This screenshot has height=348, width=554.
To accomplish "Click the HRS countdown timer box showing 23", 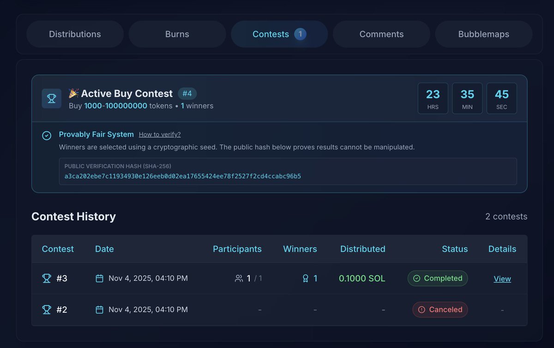I will coord(433,98).
